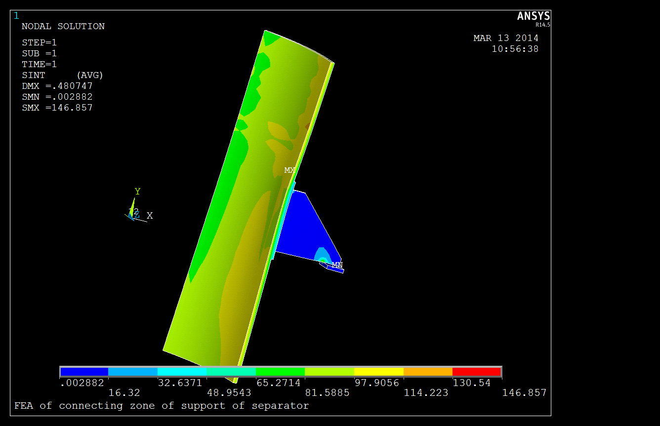The image size is (660, 426).
Task: Click the SMX =146.857 text line
Action: [x=57, y=108]
